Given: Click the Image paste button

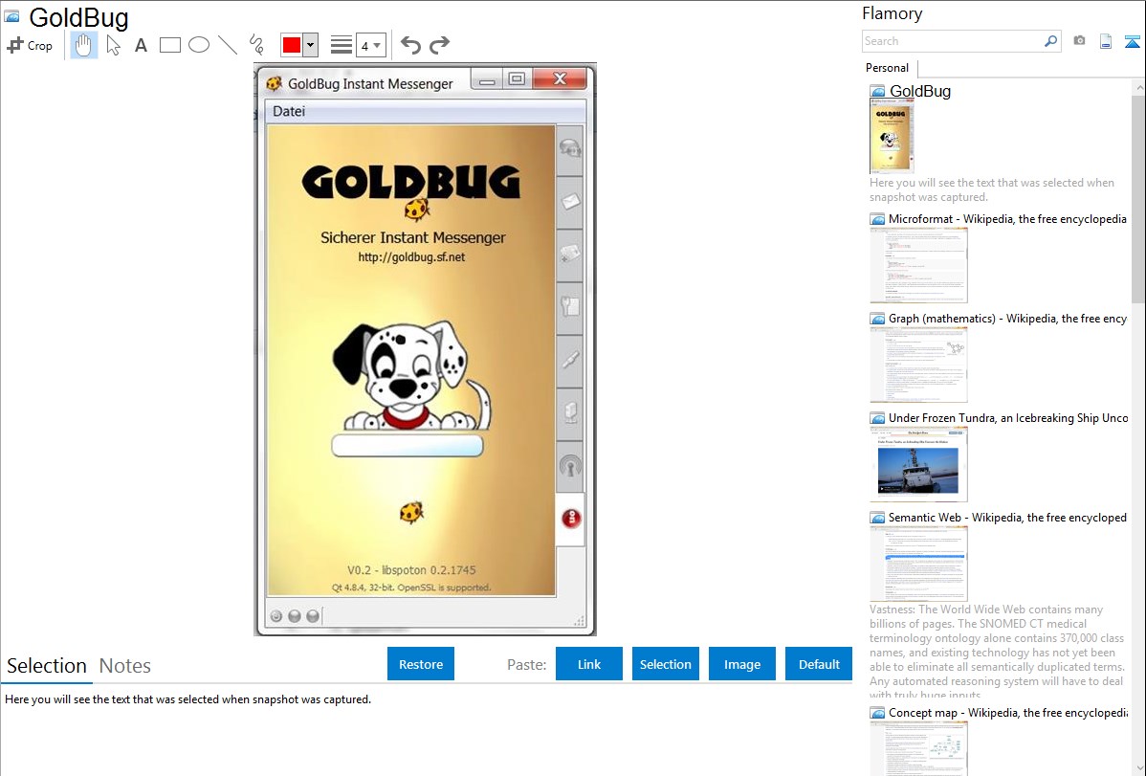Looking at the screenshot, I should (x=742, y=664).
